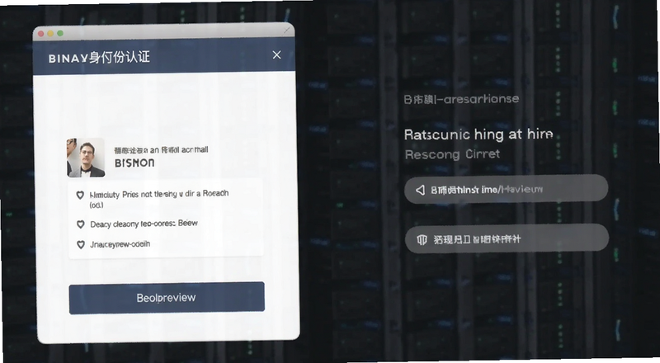Select the Deacy cleaony list item text
Screen dimensions: 660x363
pyautogui.click(x=144, y=224)
